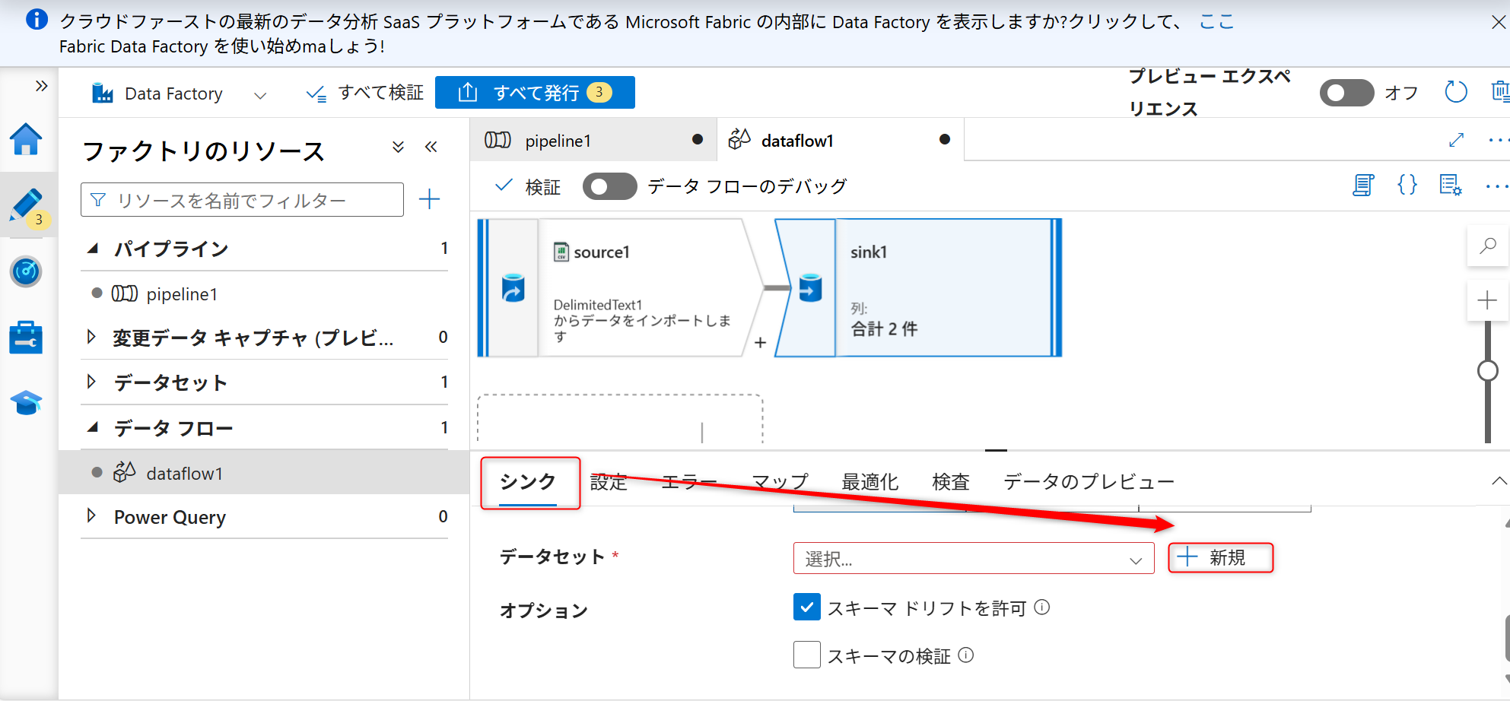The width and height of the screenshot is (1510, 701).
Task: Open the Monitor gauge icon in sidebar
Action: tap(26, 271)
